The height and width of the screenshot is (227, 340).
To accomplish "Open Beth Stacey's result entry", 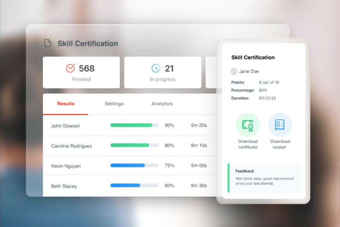I will click(64, 186).
